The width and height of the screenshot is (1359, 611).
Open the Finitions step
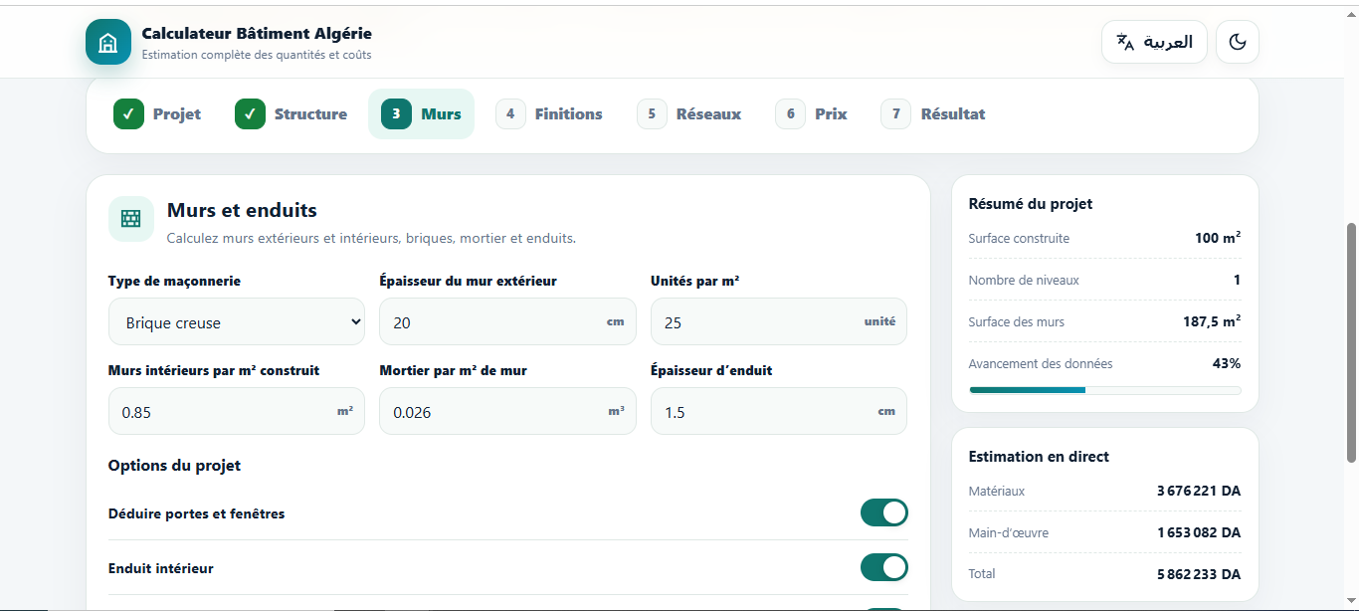(549, 114)
